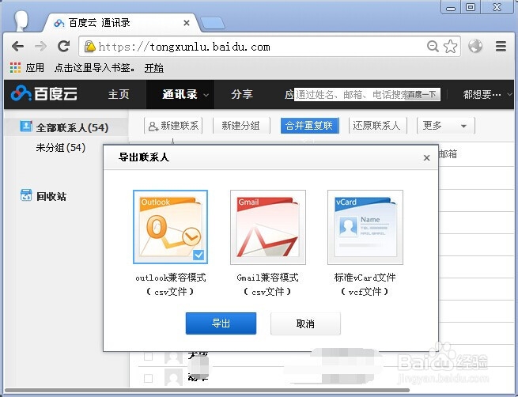Select 未分组 (54) group
This screenshot has width=518, height=397.
click(x=61, y=147)
